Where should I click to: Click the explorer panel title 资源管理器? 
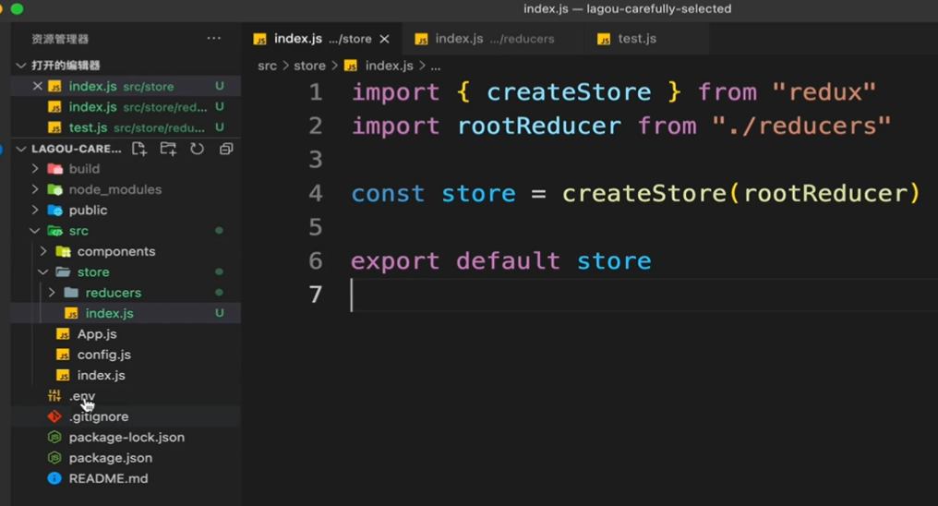pos(60,39)
